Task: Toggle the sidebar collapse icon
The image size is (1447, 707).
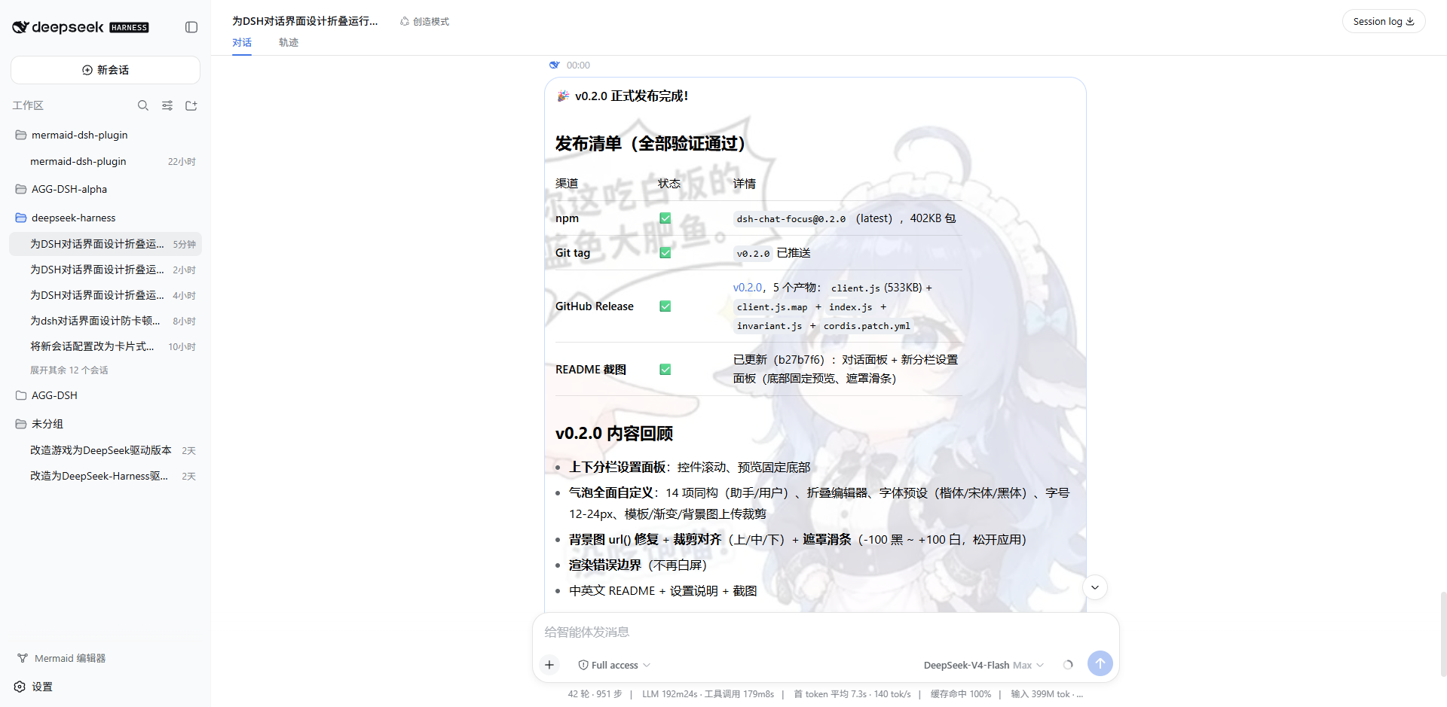Action: pyautogui.click(x=191, y=27)
